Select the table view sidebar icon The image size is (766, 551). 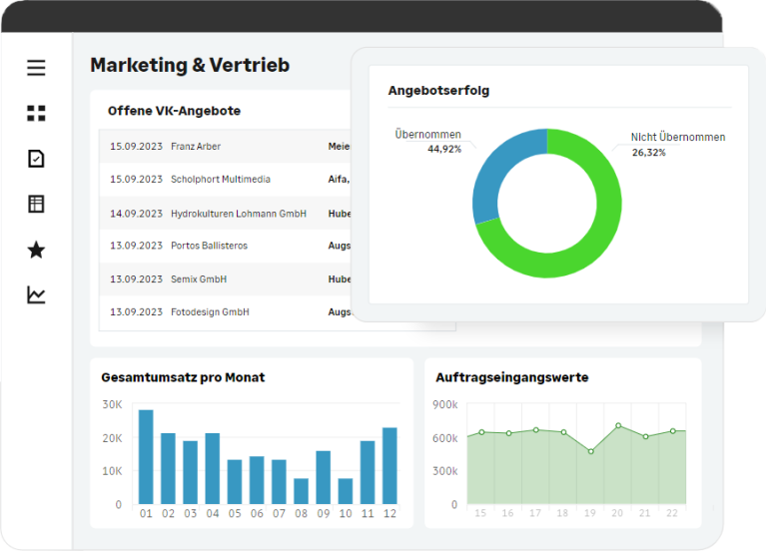coord(36,204)
